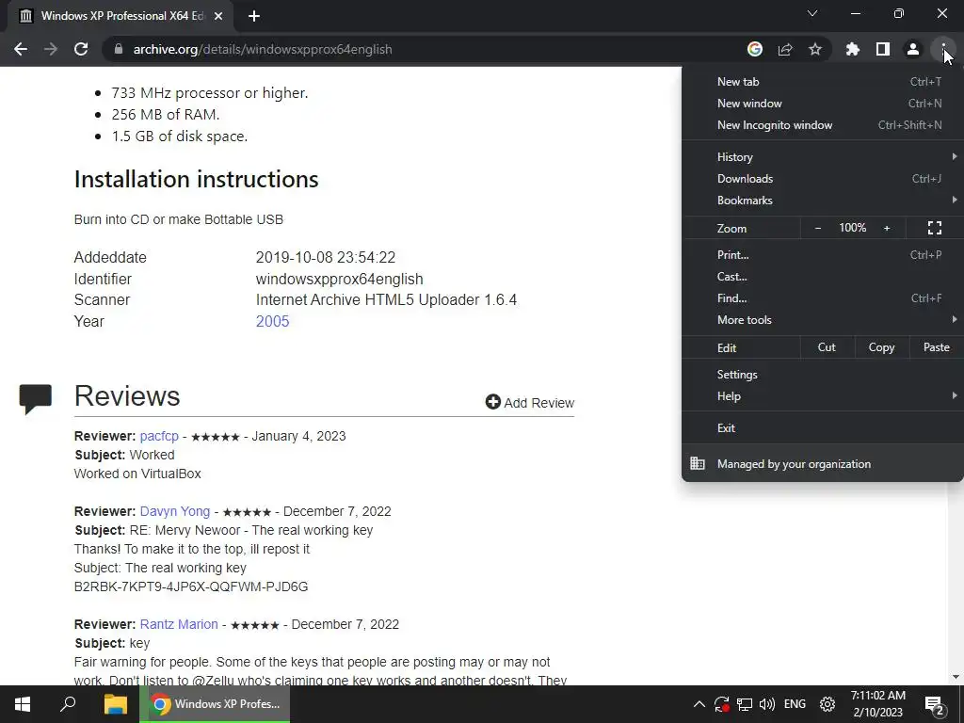Click identifier windowsxpprox64english text
964x723 pixels.
pyautogui.click(x=339, y=279)
